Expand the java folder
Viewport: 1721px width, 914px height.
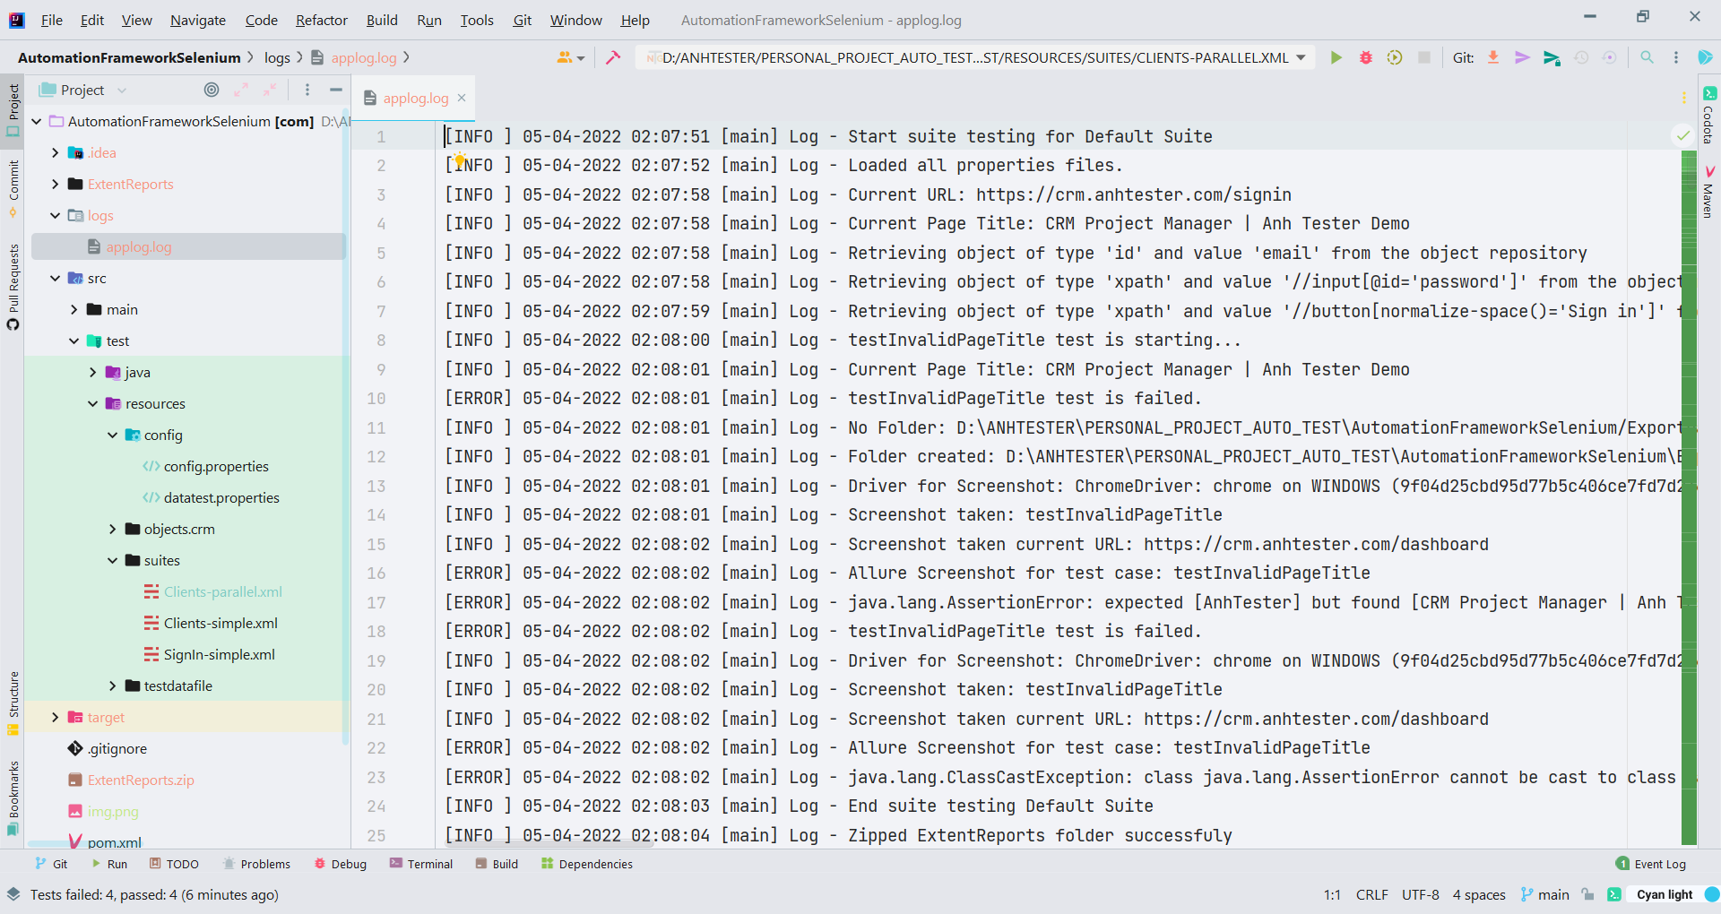tap(93, 372)
